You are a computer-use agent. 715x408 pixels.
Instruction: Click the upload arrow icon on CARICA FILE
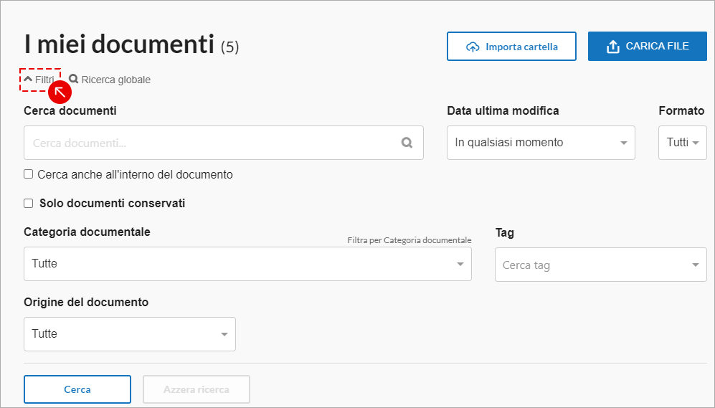tap(613, 47)
